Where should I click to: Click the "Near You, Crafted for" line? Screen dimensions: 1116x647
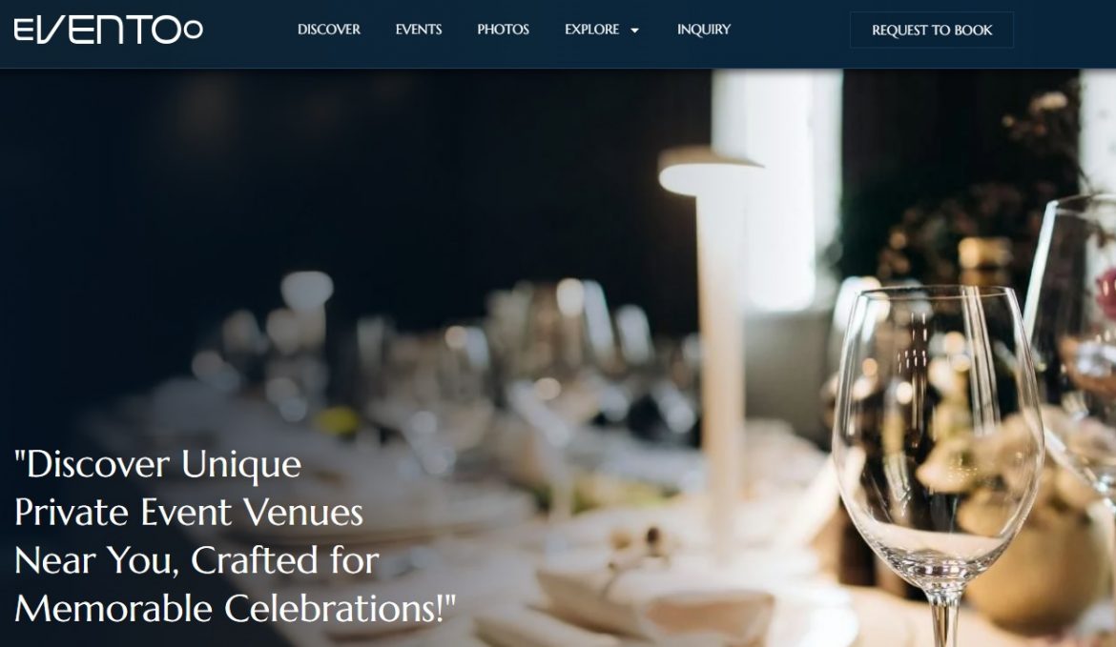click(196, 560)
